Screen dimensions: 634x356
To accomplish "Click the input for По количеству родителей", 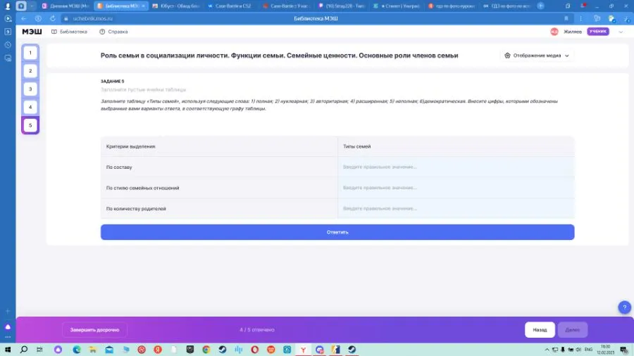I will pos(456,209).
